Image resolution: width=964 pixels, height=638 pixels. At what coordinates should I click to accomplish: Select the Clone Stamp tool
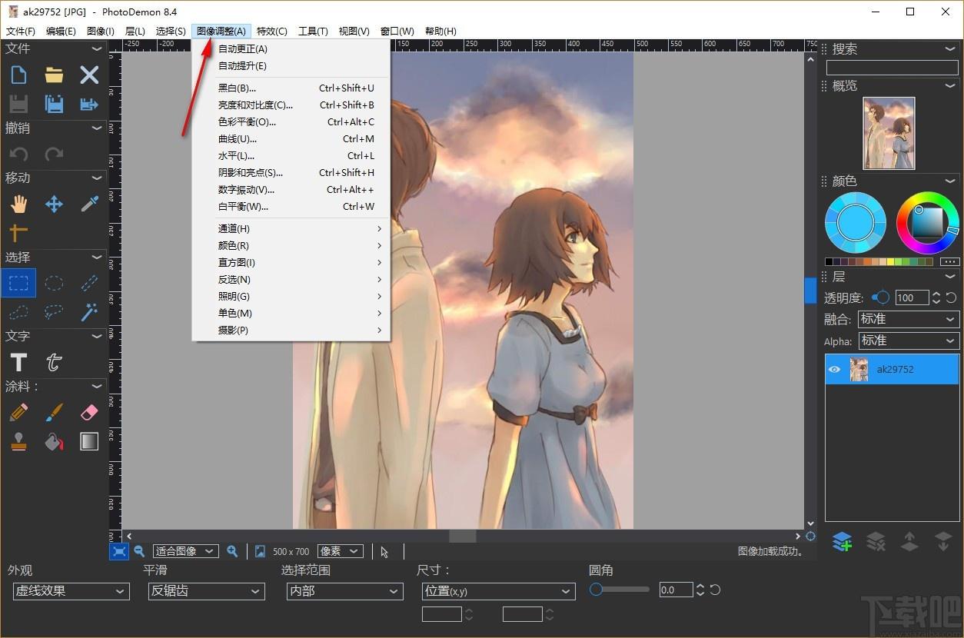point(18,441)
